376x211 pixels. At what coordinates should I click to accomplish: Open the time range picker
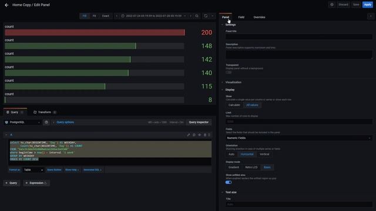[153, 16]
